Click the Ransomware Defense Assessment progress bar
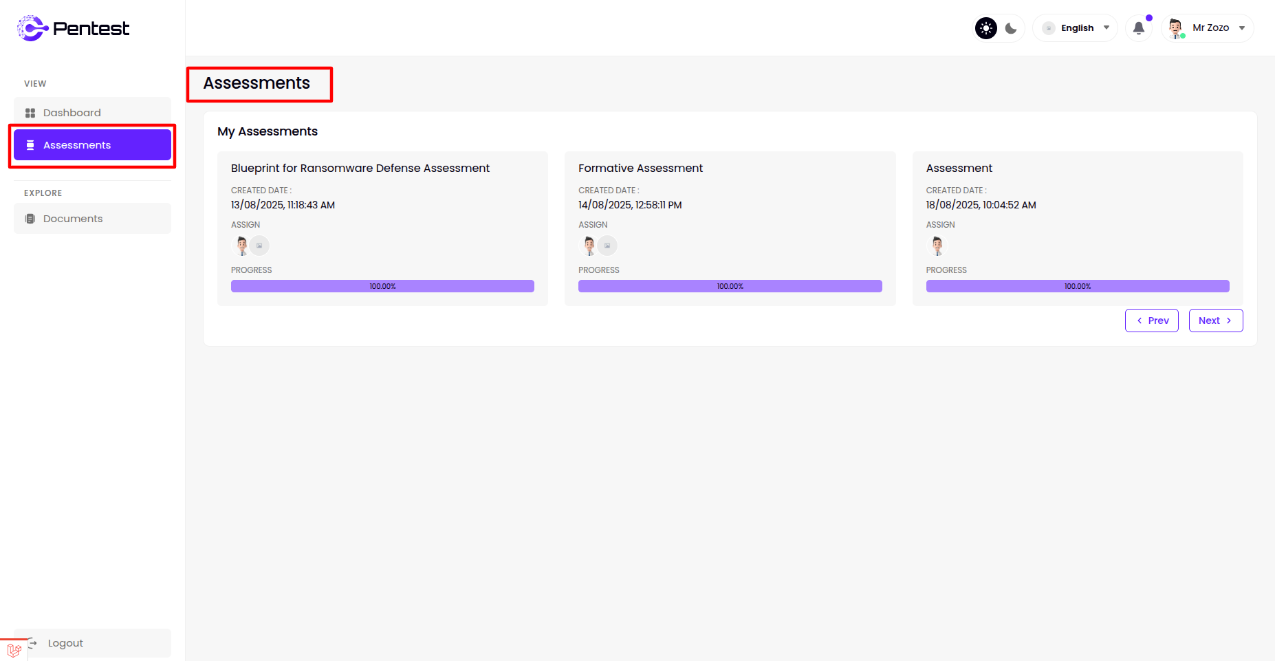1275x661 pixels. point(382,286)
